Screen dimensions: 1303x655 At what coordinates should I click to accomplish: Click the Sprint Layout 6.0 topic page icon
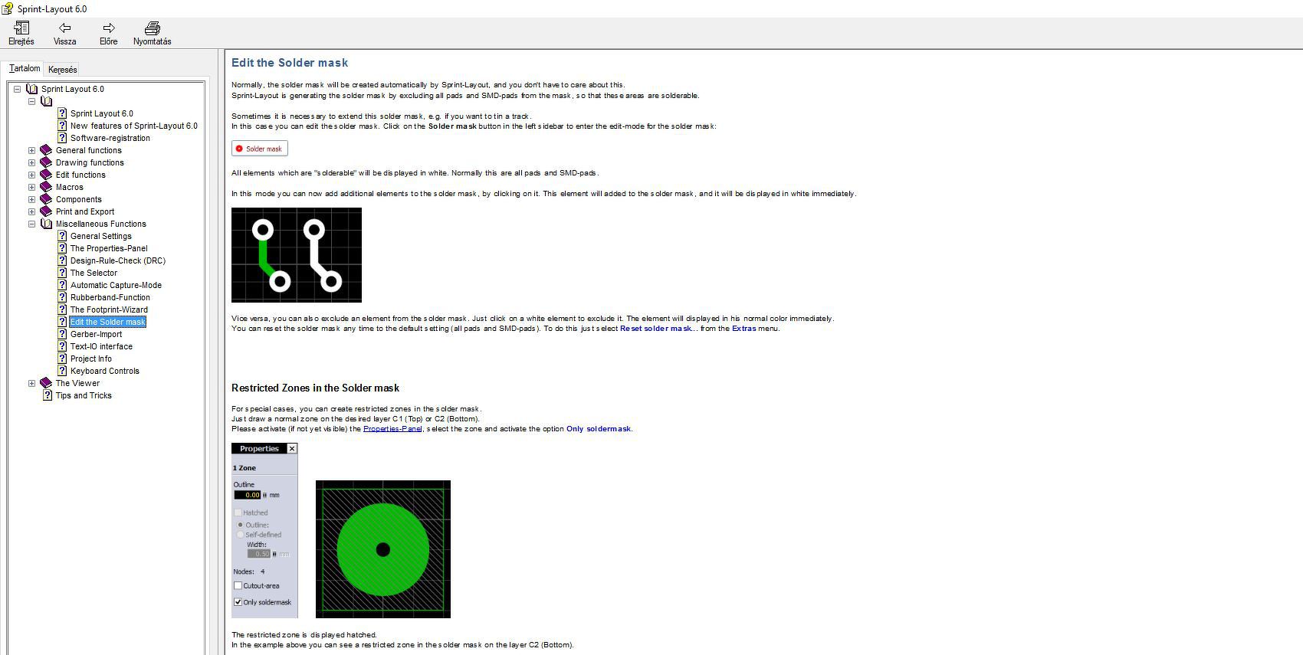[x=62, y=113]
